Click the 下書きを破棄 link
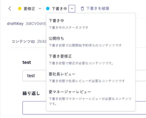This screenshot has width=146, height=118. click(x=98, y=9)
